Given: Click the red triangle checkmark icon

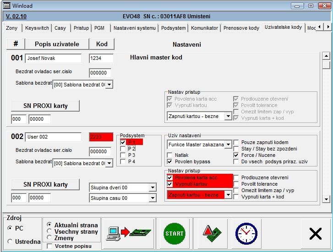Looking at the screenshot, I should [x=210, y=233].
